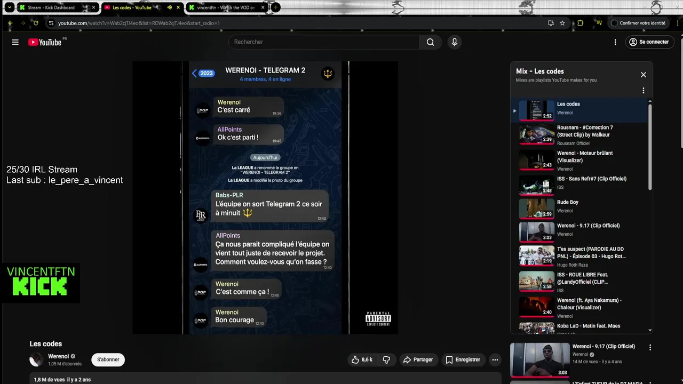Play Werenoi (ft. Aya Nakamura) - Chaleur
This screenshot has height=384, width=683.
579,307
